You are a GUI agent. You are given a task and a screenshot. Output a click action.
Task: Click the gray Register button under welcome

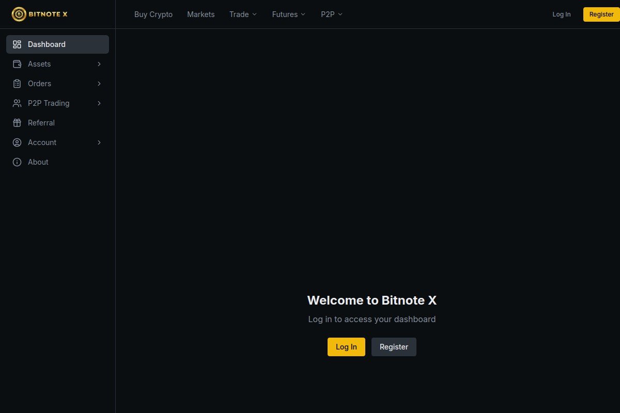[394, 347]
